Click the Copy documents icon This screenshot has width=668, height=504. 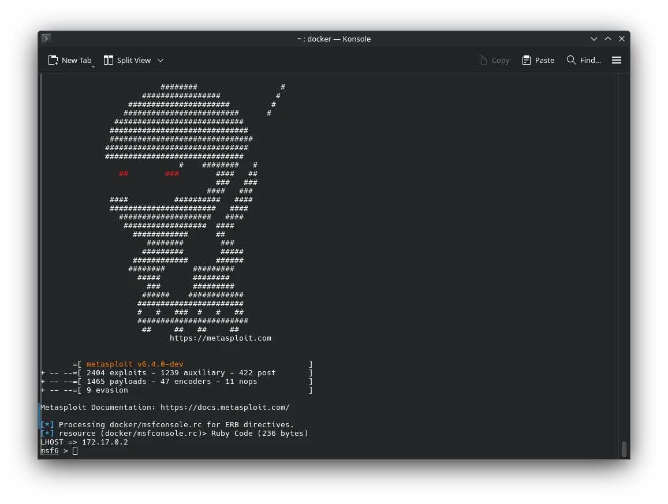point(482,60)
